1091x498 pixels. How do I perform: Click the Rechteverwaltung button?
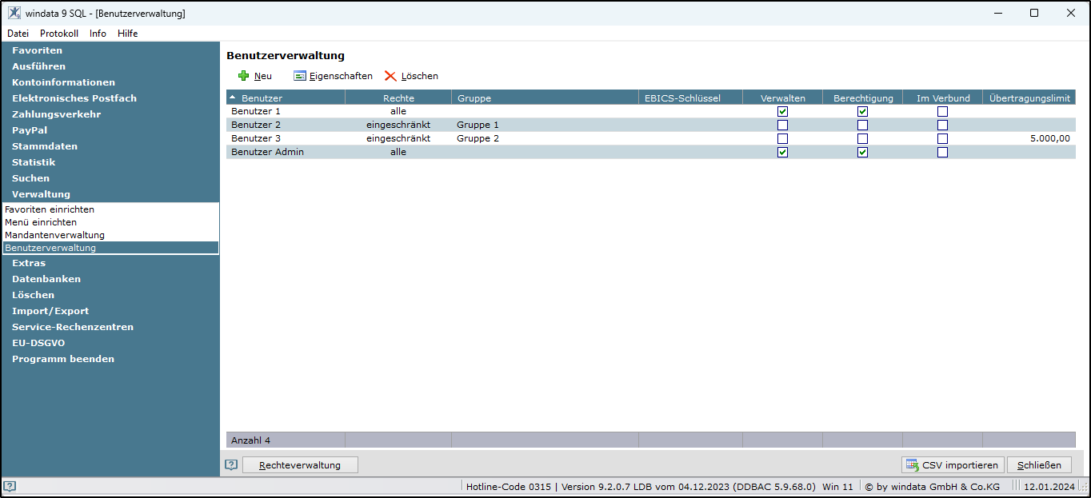click(x=300, y=465)
